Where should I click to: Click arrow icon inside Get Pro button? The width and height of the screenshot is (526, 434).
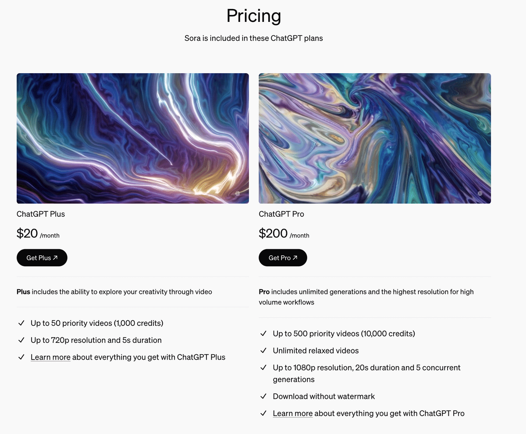pyautogui.click(x=295, y=258)
